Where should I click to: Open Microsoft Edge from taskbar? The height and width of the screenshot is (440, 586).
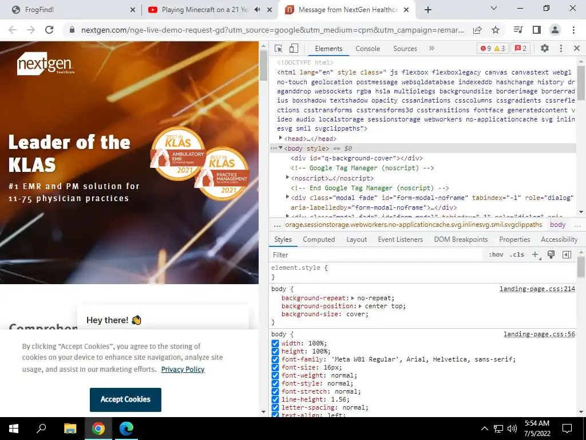point(126,429)
